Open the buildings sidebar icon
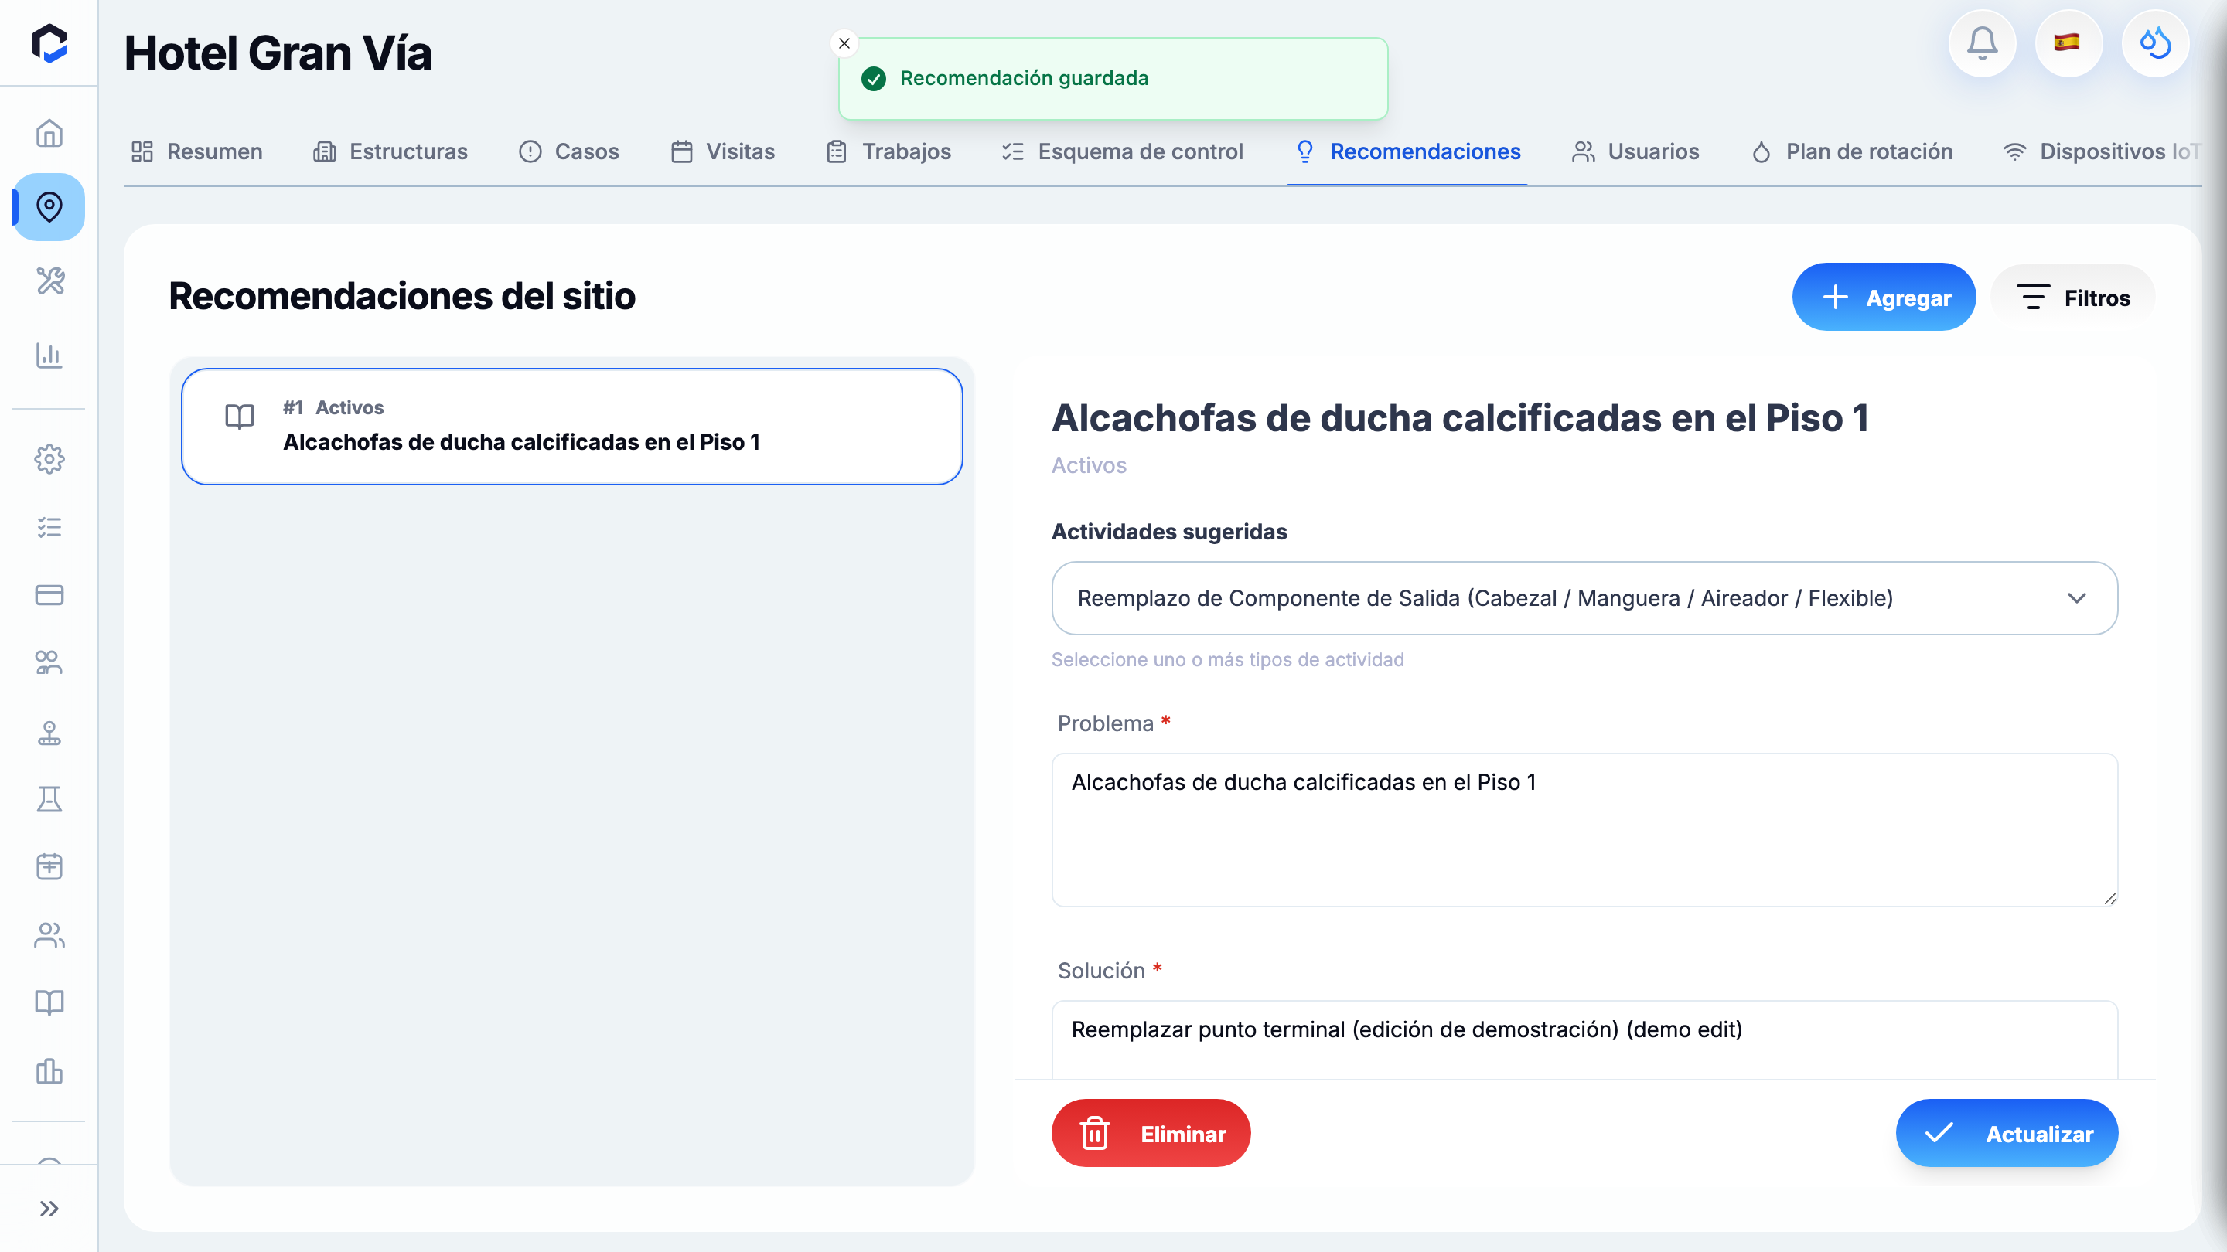Viewport: 2227px width, 1252px height. pyautogui.click(x=49, y=1070)
